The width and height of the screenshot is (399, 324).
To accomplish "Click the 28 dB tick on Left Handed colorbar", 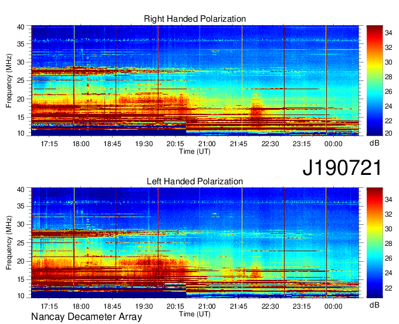I will [x=388, y=244].
